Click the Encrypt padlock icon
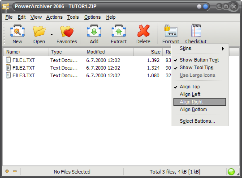This screenshot has height=178, width=242. 171,31
